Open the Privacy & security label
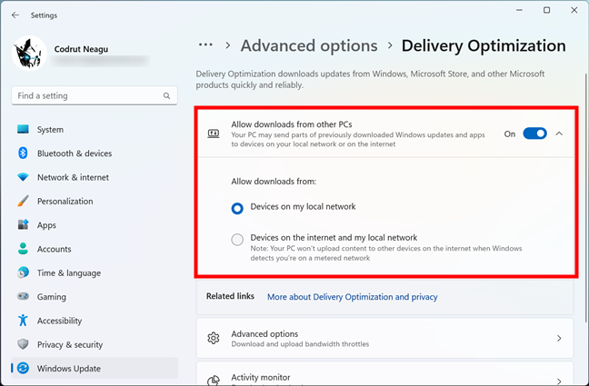The image size is (589, 386). (x=70, y=345)
